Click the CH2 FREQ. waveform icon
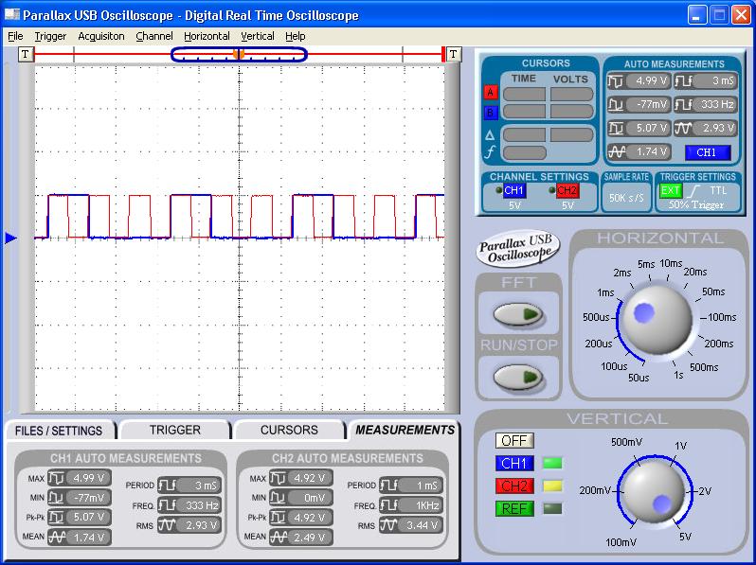Viewport: 756px width, 565px height. [388, 505]
